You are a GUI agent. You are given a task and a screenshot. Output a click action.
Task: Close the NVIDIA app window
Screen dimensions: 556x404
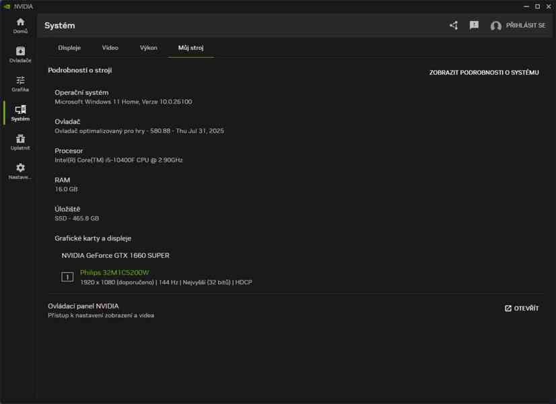(x=549, y=6)
